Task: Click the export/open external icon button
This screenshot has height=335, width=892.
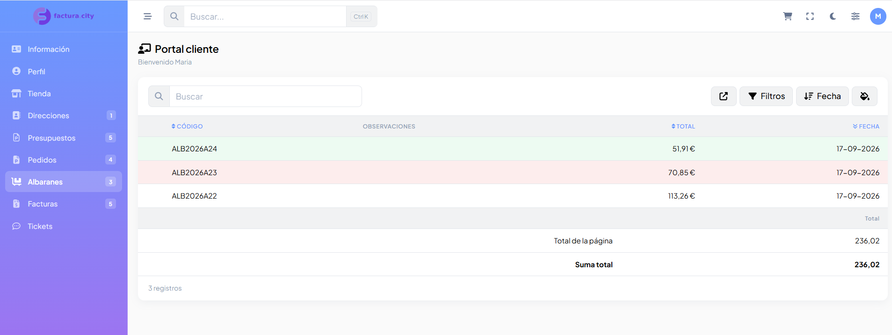Action: 724,96
